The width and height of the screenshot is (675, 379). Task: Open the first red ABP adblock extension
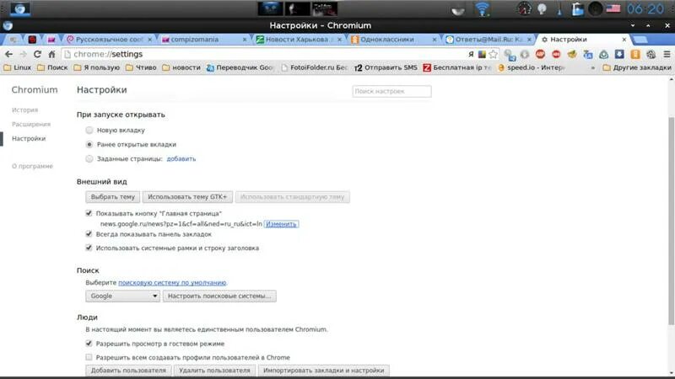(540, 54)
